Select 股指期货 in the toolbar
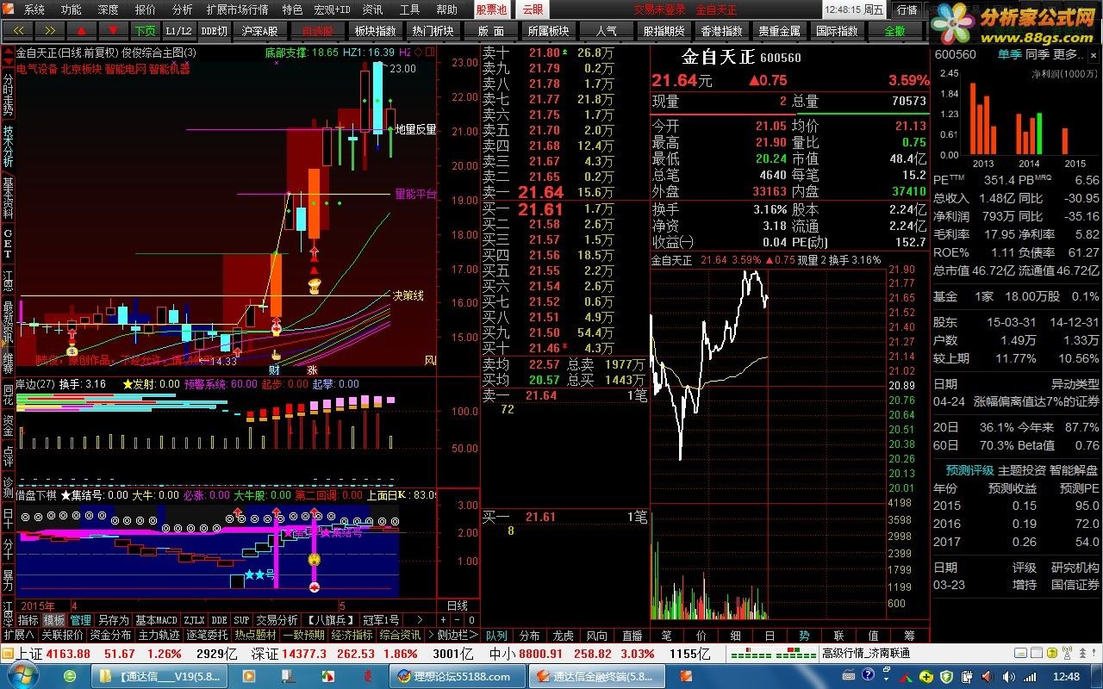The image size is (1103, 689). 664,30
